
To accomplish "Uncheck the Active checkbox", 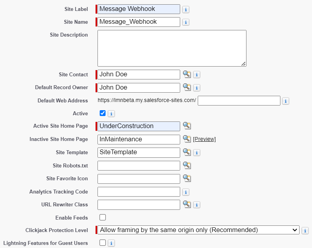I will point(103,113).
